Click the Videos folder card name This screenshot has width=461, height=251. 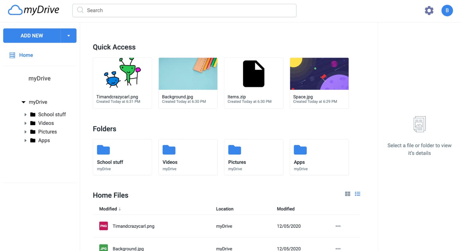tap(170, 162)
